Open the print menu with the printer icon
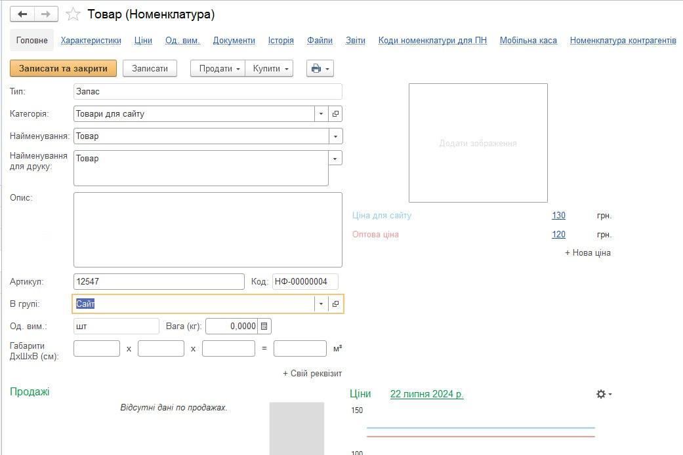The height and width of the screenshot is (455, 683). tap(320, 68)
